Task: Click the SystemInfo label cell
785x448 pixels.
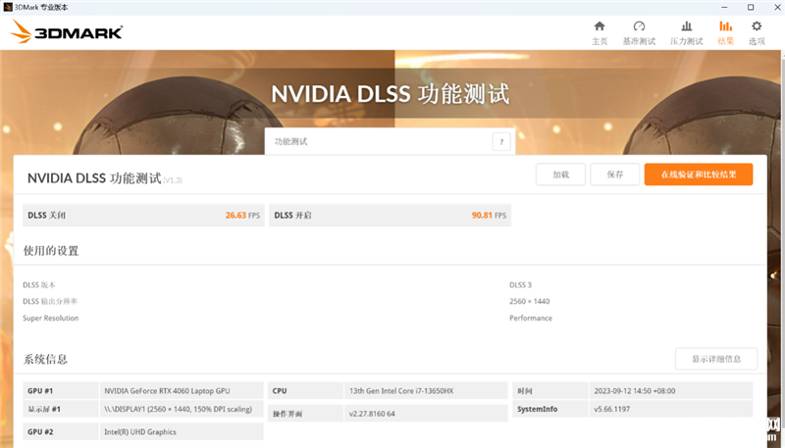Action: point(550,409)
